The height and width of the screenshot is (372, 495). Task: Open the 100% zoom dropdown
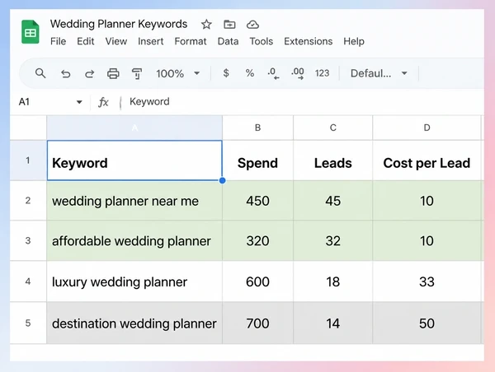178,74
